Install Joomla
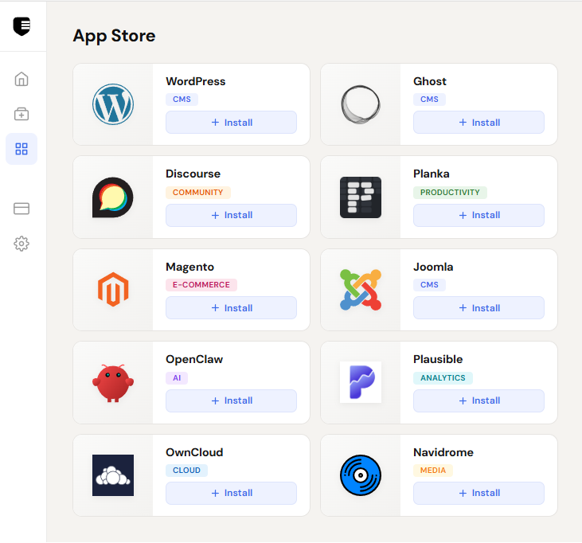Screen dimensions: 582x543 coord(478,307)
